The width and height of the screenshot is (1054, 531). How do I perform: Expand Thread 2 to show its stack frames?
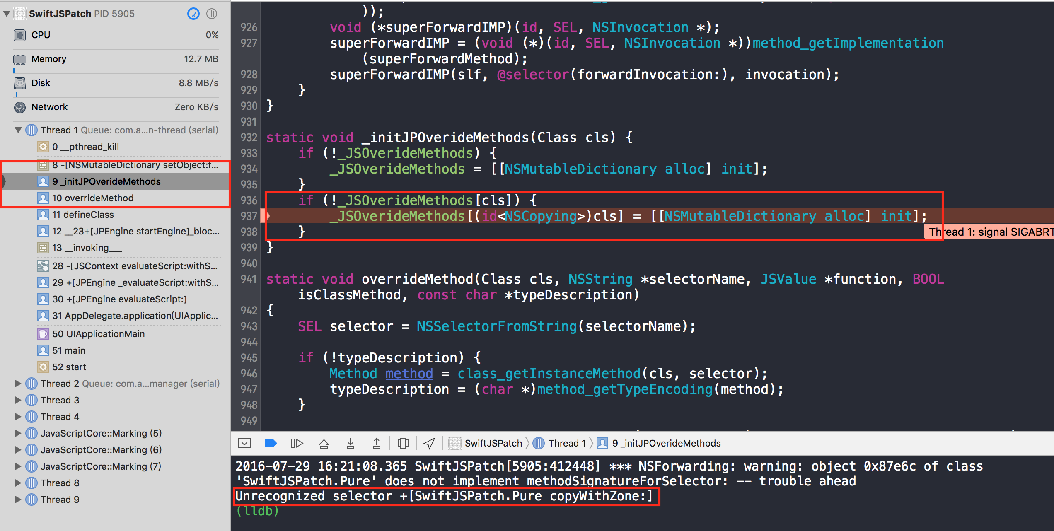pyautogui.click(x=18, y=383)
